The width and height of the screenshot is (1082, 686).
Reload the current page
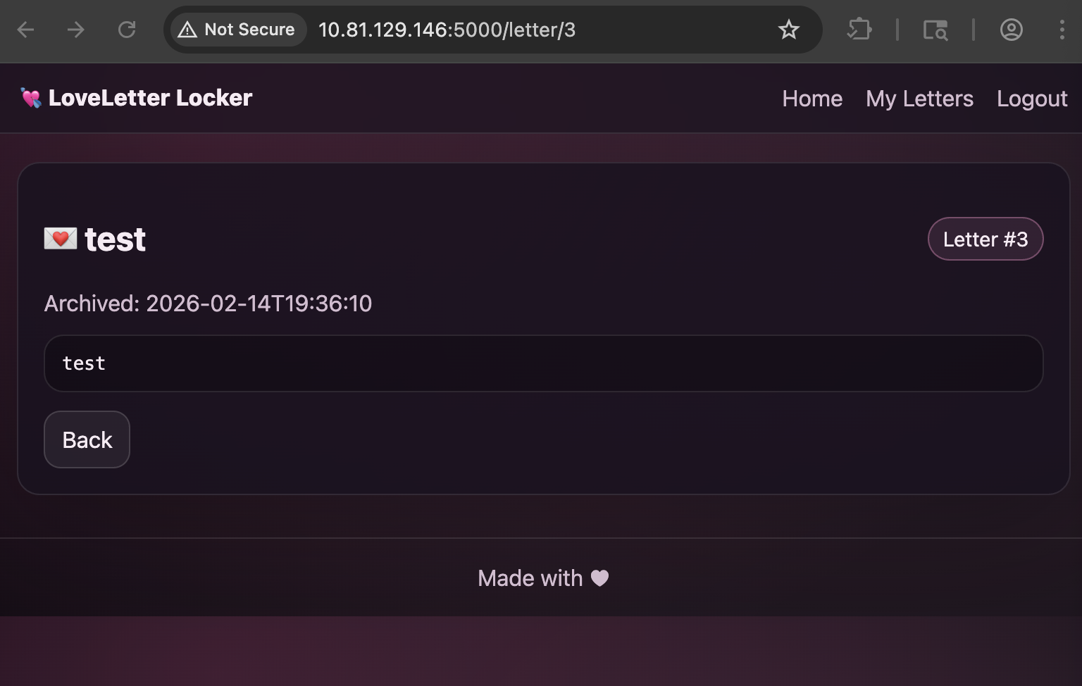coord(127,30)
